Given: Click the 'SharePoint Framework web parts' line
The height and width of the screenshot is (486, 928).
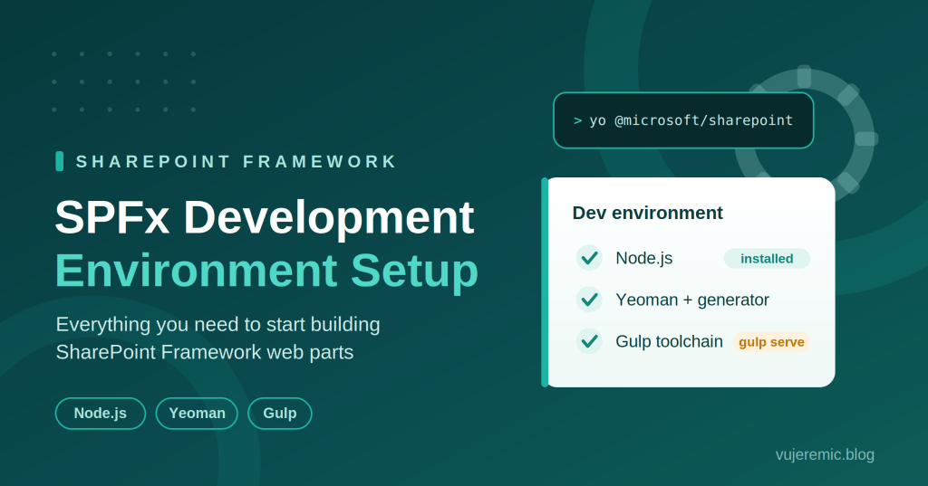Looking at the screenshot, I should pos(204,352).
